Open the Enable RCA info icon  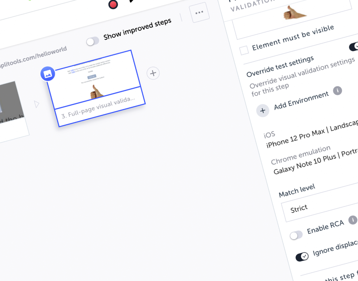[x=353, y=220]
